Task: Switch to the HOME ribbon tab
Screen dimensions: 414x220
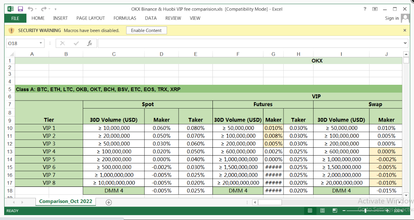Action: tap(38, 18)
